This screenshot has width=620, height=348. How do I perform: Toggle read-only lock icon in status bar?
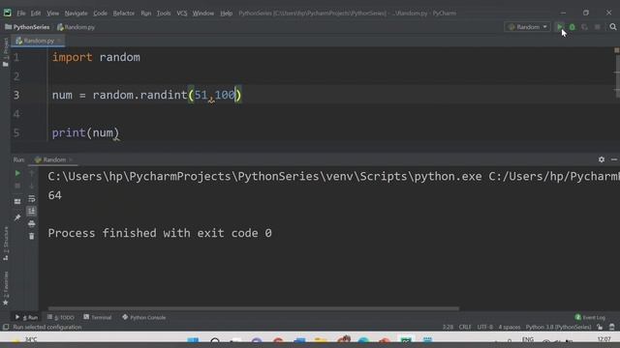click(600, 327)
